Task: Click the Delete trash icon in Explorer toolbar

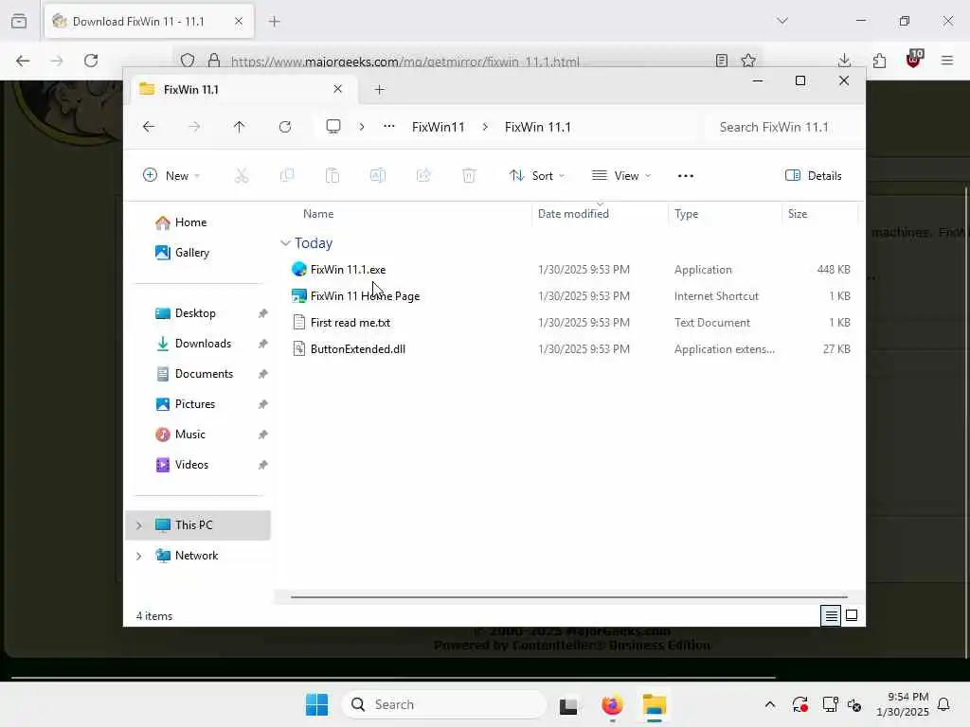Action: (x=469, y=176)
